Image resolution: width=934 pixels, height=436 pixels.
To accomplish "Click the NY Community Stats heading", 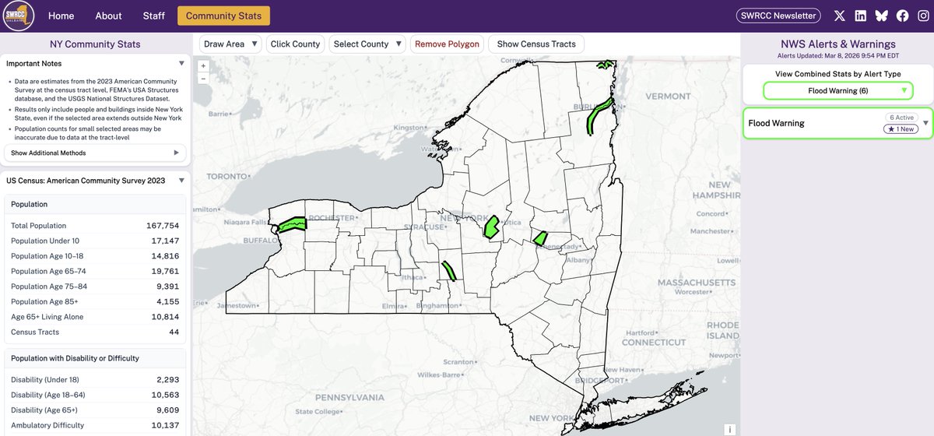I will point(95,44).
